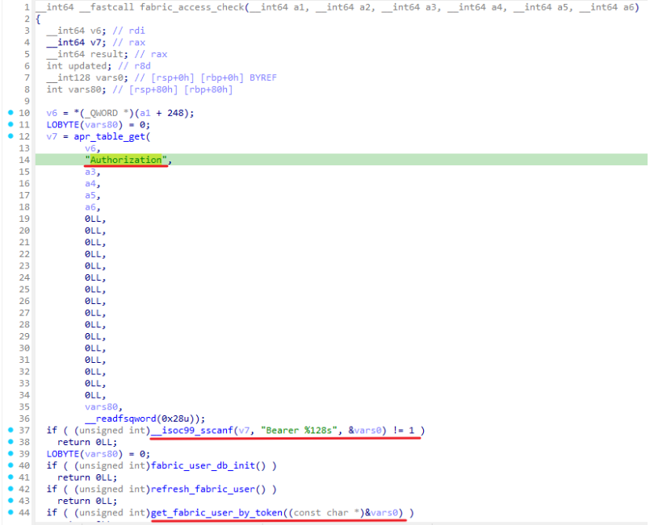Click the v6 argument on line 13
Viewport: 650px width, 525px height.
pyautogui.click(x=90, y=148)
